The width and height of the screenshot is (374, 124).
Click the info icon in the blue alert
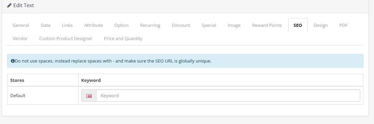point(13,61)
